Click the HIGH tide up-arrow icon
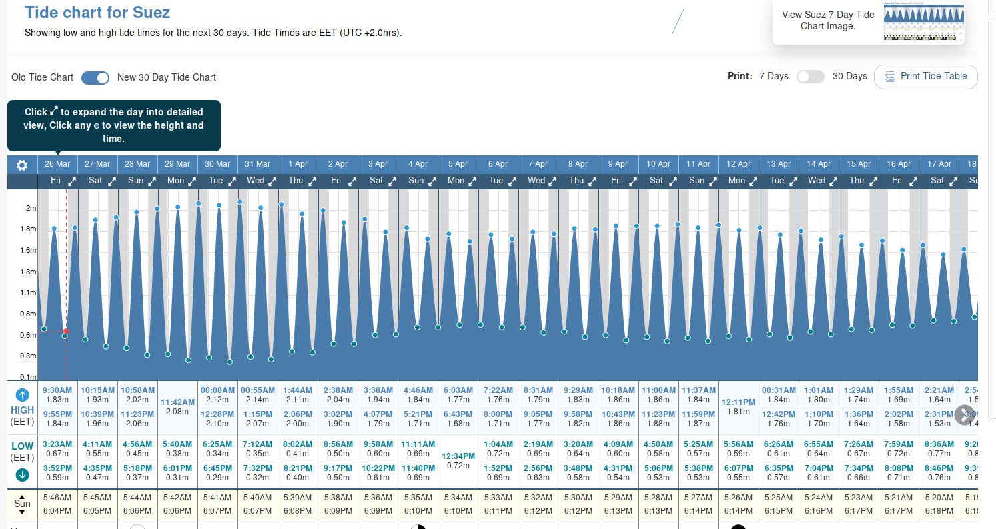Viewport: 996px width, 529px height. click(22, 394)
